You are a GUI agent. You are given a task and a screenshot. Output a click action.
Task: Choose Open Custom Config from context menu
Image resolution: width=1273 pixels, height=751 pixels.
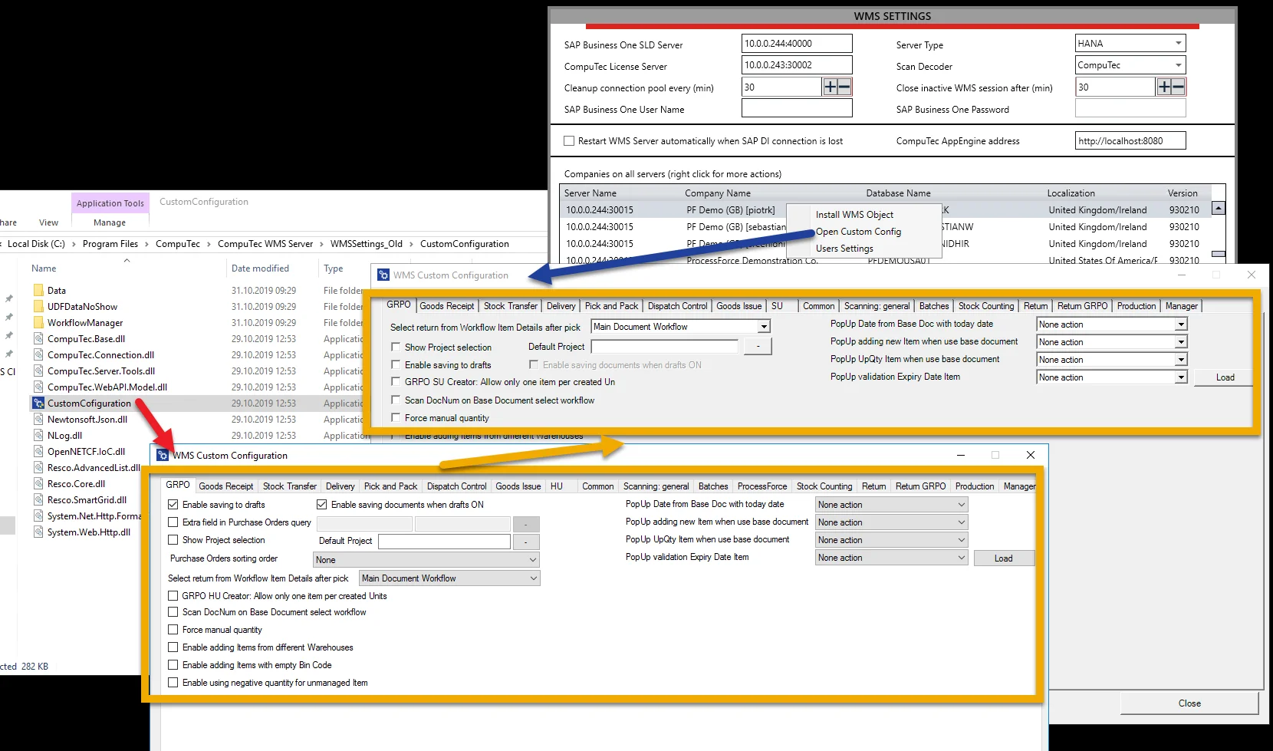tap(858, 232)
